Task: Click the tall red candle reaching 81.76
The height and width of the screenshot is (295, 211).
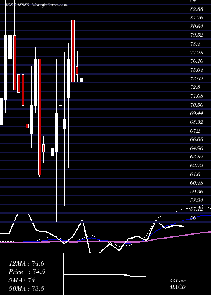Action: point(73,51)
